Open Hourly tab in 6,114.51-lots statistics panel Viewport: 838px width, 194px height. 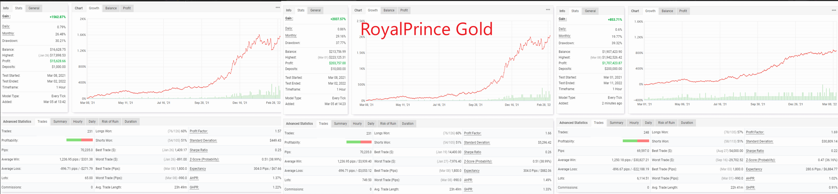click(634, 122)
